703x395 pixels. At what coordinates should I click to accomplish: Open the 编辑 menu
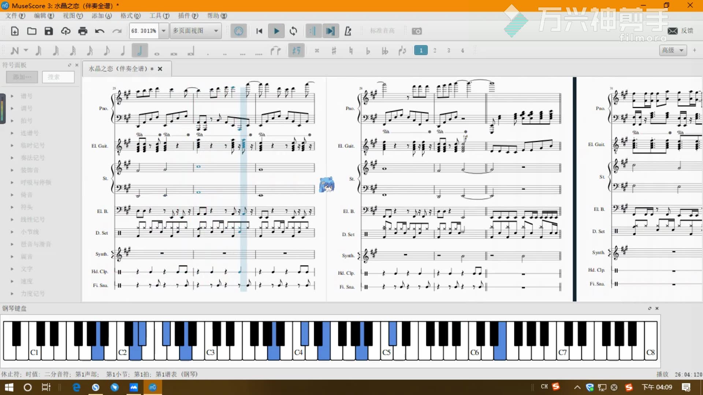click(x=44, y=16)
